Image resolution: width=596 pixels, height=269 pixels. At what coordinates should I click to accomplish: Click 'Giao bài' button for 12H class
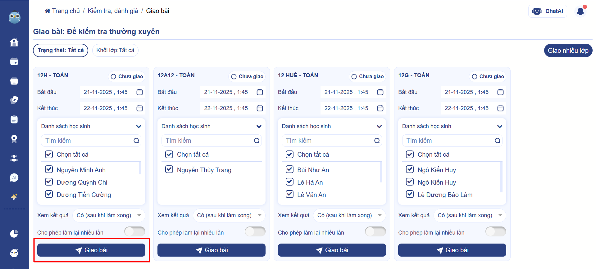(x=91, y=250)
